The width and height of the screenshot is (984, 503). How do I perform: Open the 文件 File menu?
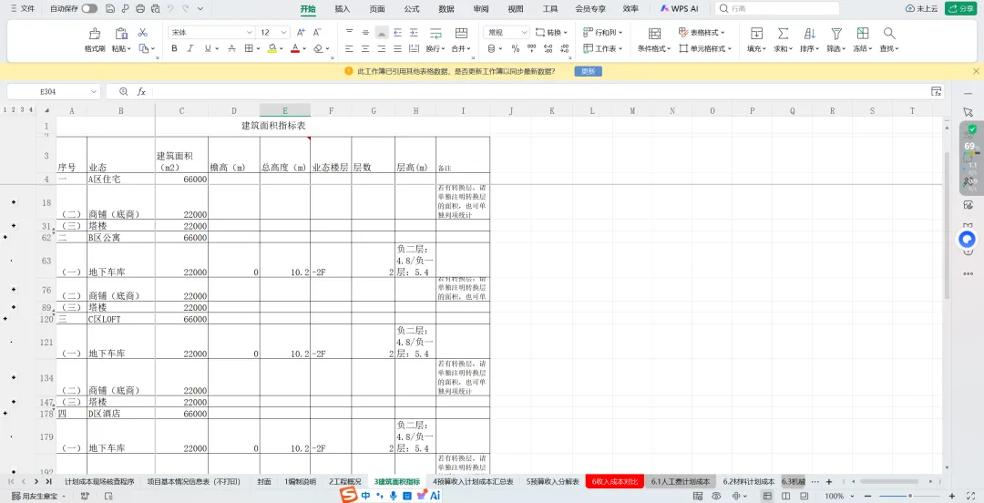23,9
